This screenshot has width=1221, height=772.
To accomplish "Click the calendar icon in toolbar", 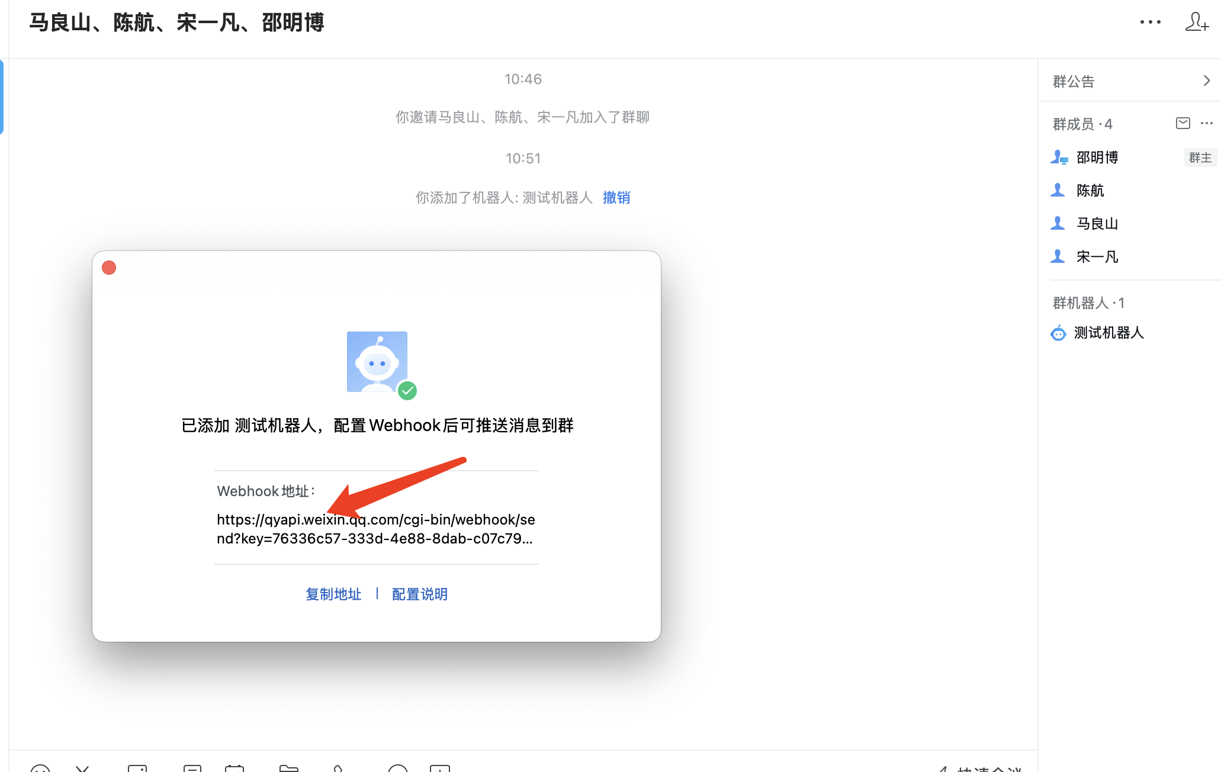I will point(234,768).
